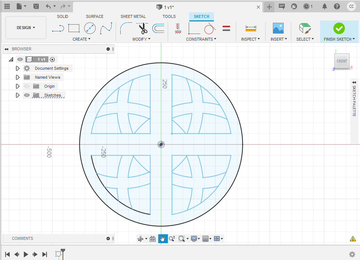Open the INSPECT dropdown menu
This screenshot has height=260, width=360.
pyautogui.click(x=251, y=39)
